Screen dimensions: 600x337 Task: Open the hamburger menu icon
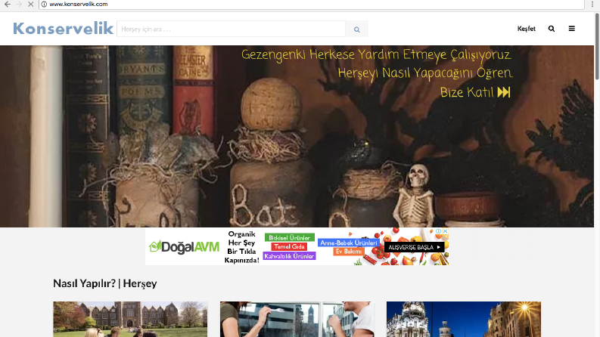point(572,29)
